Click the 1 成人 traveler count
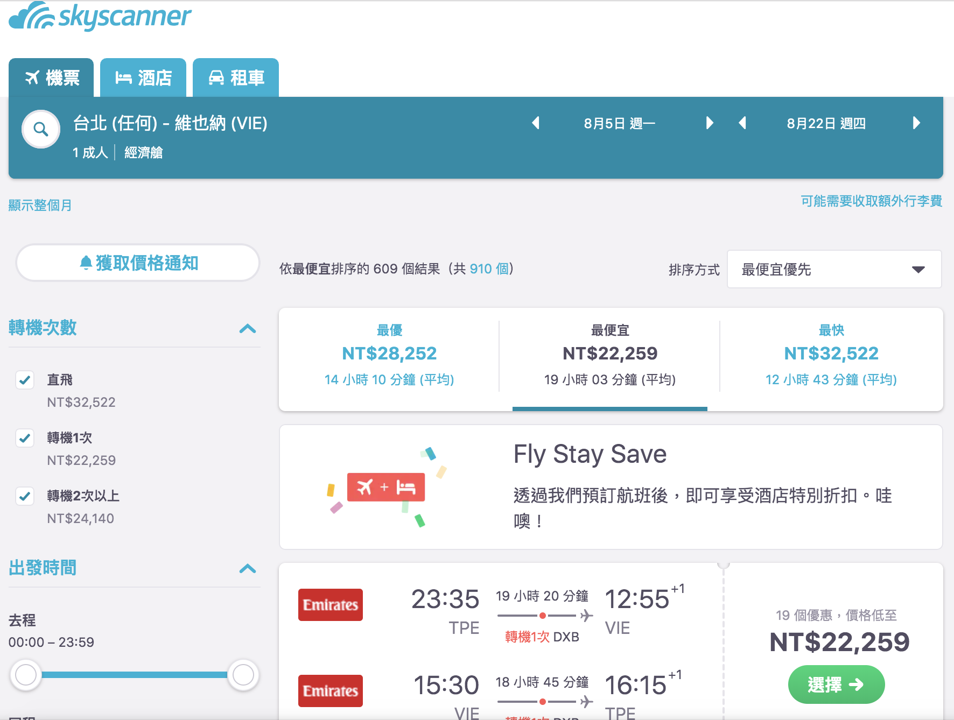The width and height of the screenshot is (954, 720). (x=90, y=152)
